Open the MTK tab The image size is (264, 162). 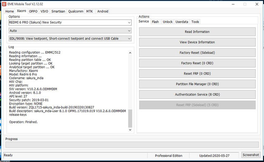(90, 11)
